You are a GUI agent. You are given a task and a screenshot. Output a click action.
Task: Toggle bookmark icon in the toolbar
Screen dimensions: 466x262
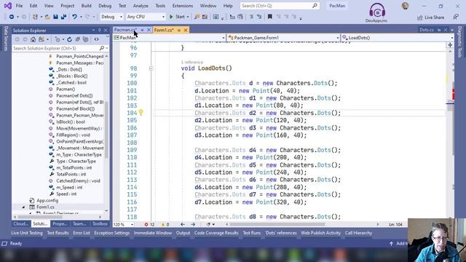pyautogui.click(x=270, y=17)
